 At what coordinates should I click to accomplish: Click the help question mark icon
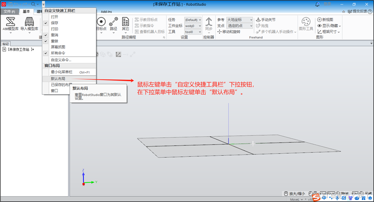point(370,11)
